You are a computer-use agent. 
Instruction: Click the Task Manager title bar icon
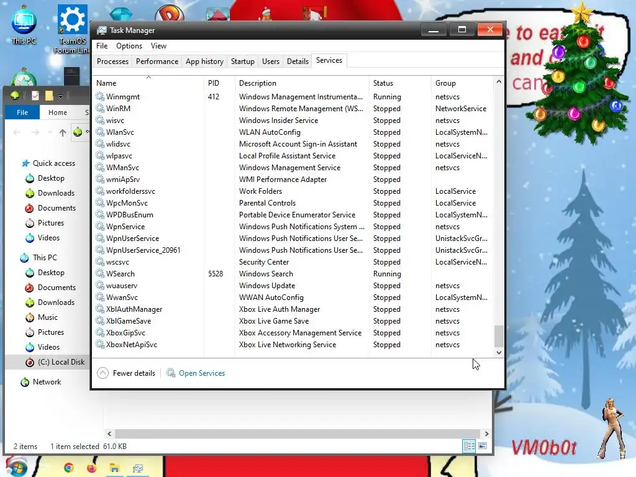click(102, 30)
